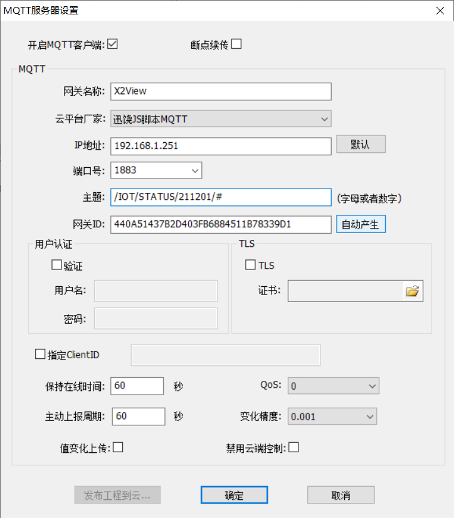Open certificate file browser folder icon
Screen dimensions: 454x518
[x=413, y=291]
